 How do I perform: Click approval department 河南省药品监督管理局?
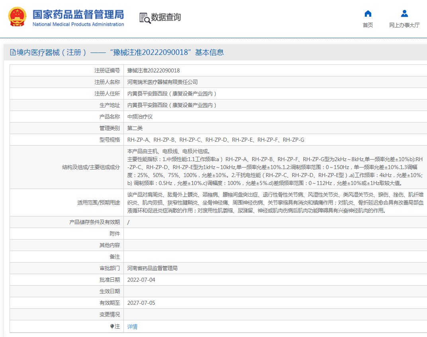(153, 268)
